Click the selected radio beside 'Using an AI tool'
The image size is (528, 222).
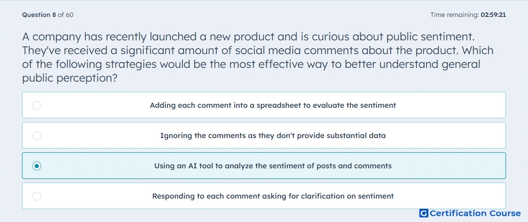[x=37, y=166]
